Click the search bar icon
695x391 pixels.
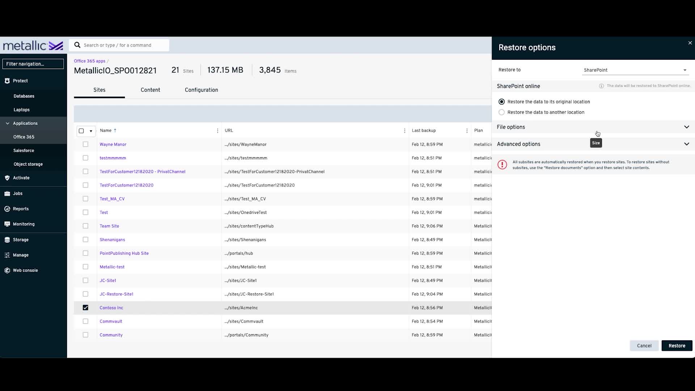tap(77, 45)
